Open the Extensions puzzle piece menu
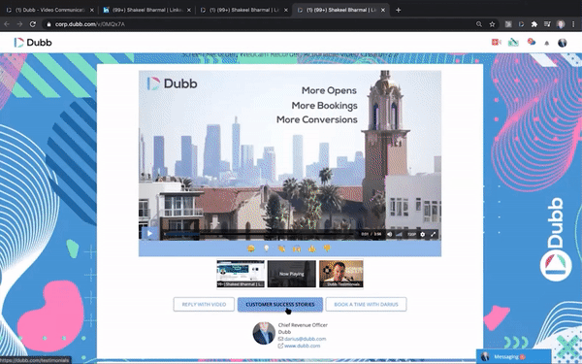The width and height of the screenshot is (582, 364). click(534, 24)
